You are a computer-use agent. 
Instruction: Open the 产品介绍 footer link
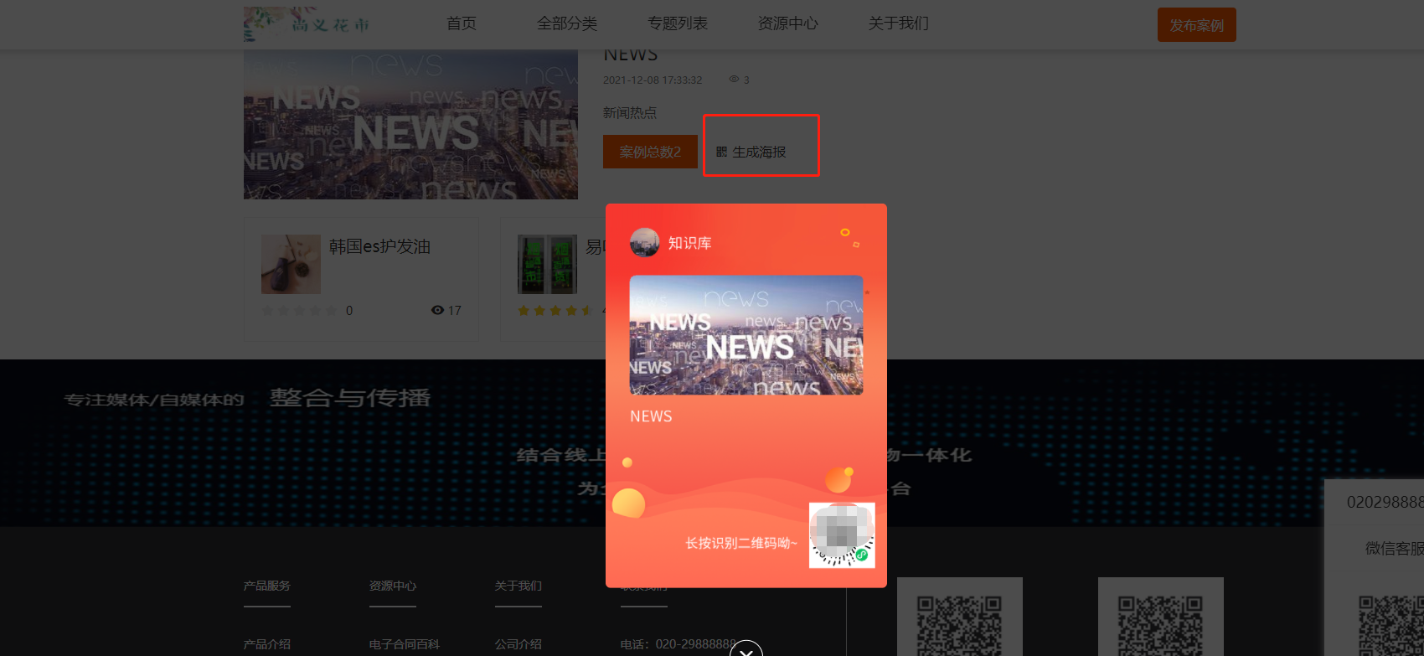pyautogui.click(x=267, y=644)
